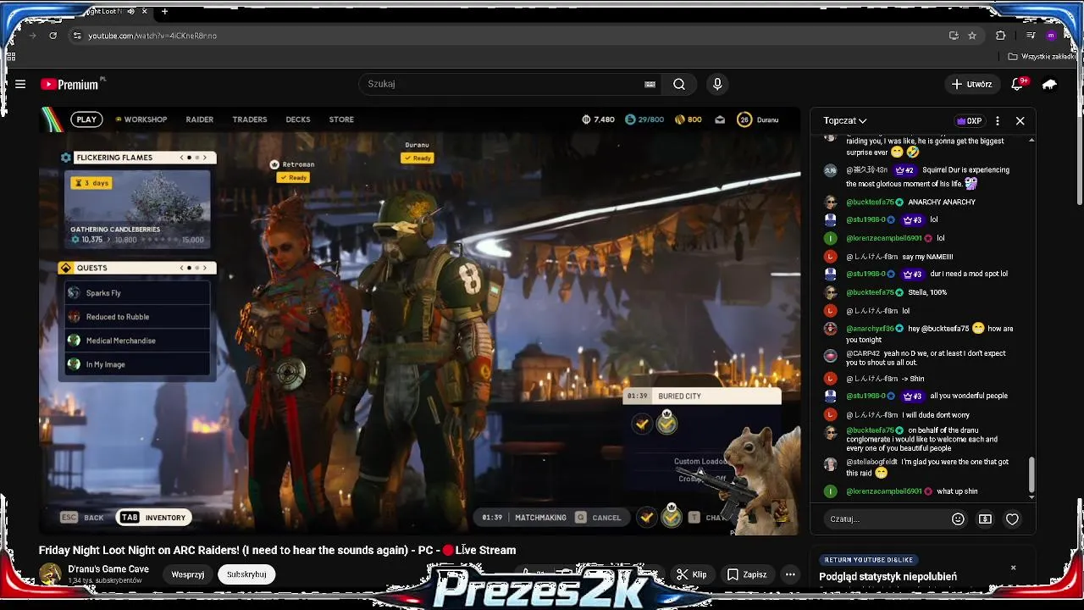Viewport: 1084px width, 610px height.
Task: Select the Reduced to Rubble quest
Action: click(137, 317)
